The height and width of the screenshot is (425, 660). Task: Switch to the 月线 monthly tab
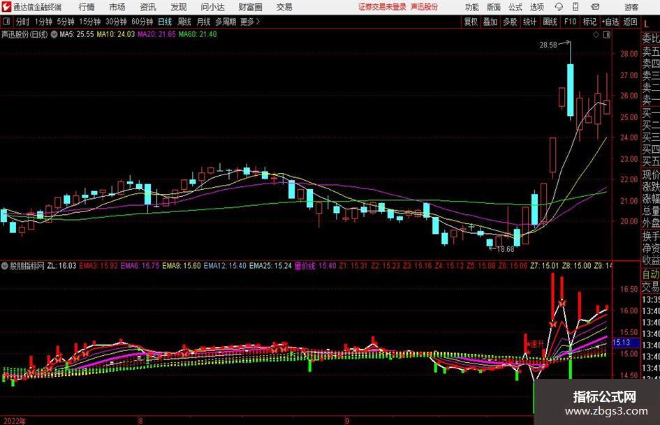pyautogui.click(x=204, y=22)
